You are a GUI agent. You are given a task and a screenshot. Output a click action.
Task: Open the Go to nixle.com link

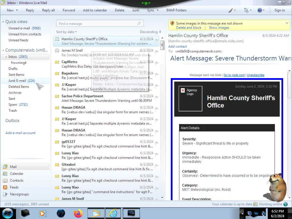(x=234, y=75)
